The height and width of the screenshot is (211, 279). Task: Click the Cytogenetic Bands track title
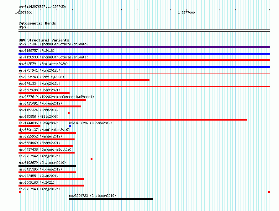pos(37,23)
